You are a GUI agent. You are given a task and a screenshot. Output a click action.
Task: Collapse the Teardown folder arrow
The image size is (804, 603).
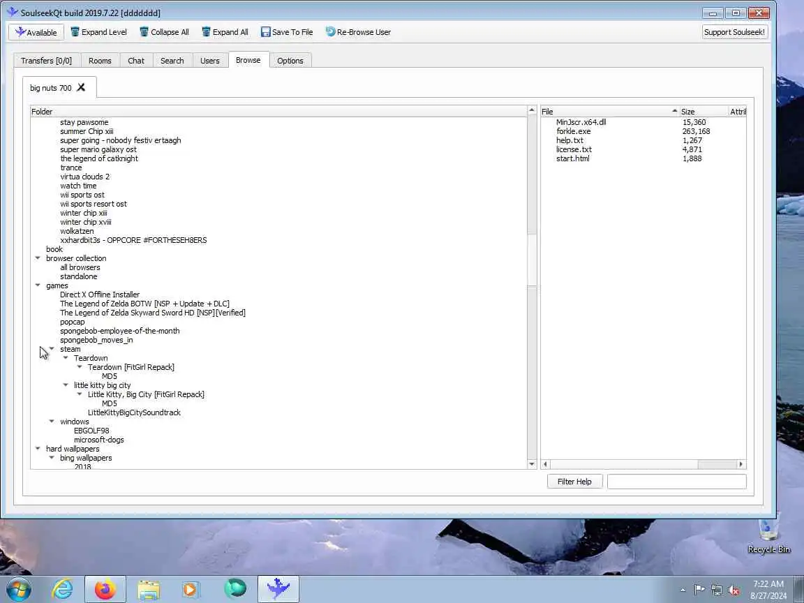(66, 358)
